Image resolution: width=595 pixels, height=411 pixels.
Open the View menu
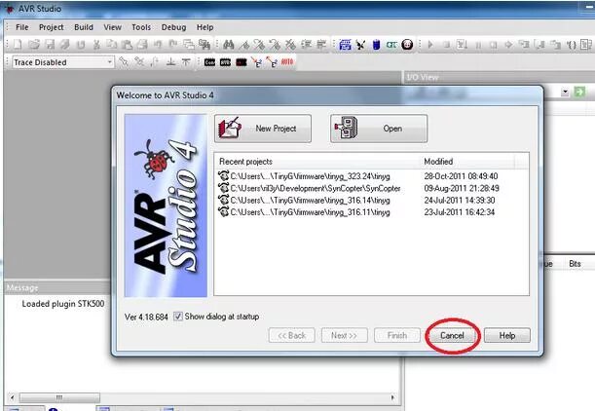(x=113, y=27)
